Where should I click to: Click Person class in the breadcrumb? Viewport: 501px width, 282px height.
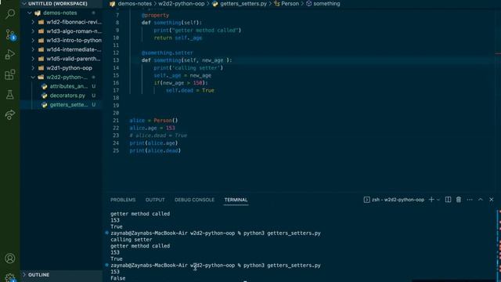(x=290, y=4)
